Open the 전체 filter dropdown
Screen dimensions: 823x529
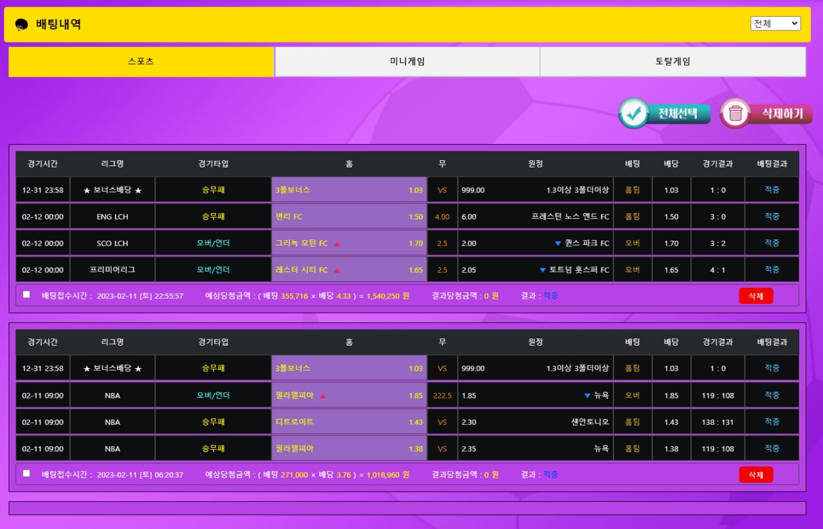pos(775,24)
